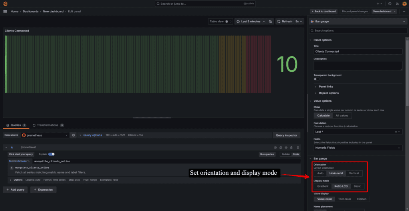Image resolution: width=409 pixels, height=211 pixels.
Task: Select Value color for value display
Action: tap(324, 199)
